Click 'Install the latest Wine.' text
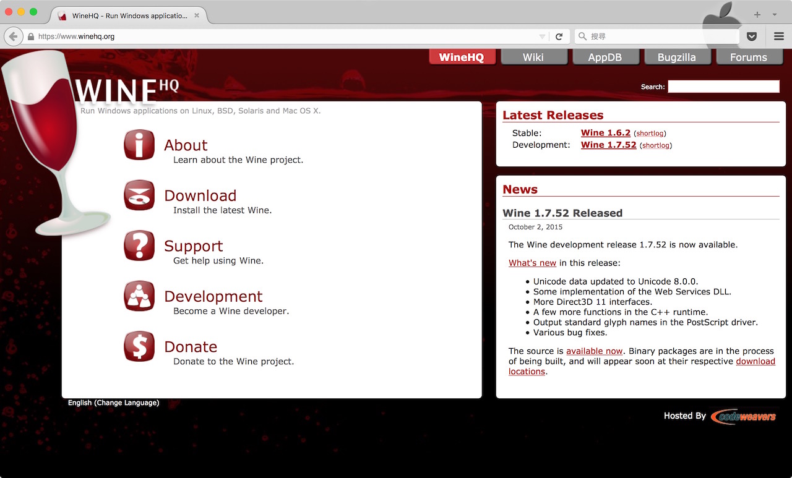 [x=223, y=210]
